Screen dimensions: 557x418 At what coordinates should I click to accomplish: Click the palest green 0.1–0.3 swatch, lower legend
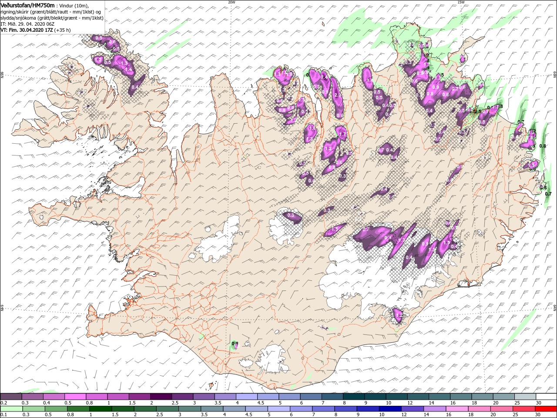coord(11,409)
